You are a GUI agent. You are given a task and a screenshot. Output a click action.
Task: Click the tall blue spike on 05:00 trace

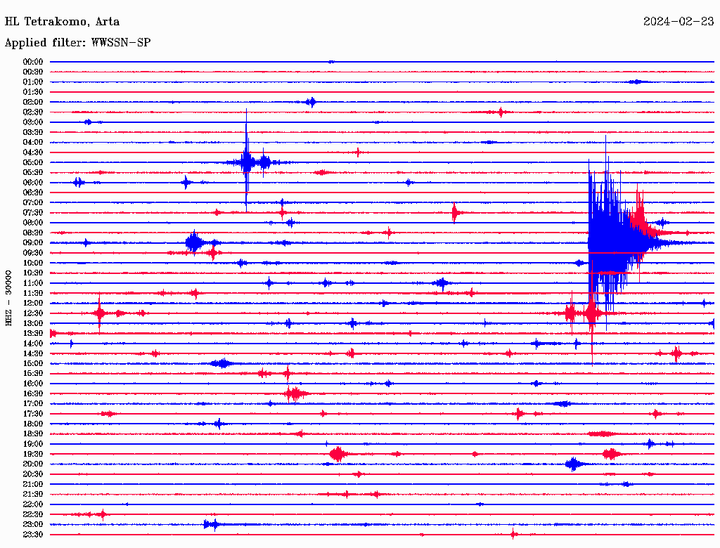pyautogui.click(x=247, y=162)
